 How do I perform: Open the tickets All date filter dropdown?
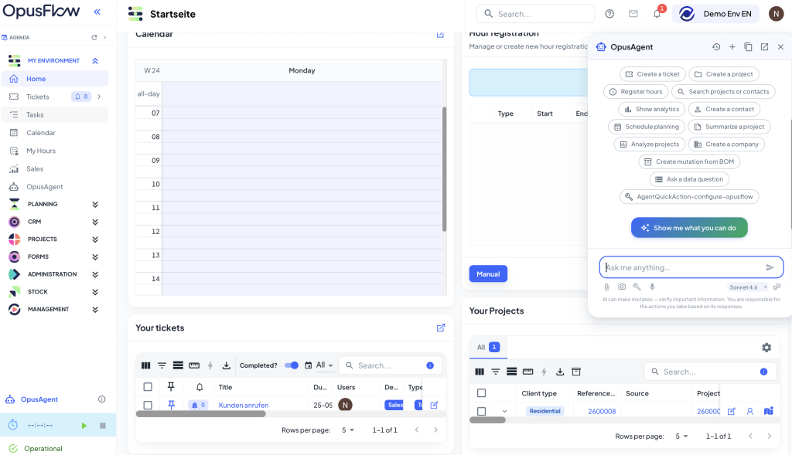click(x=325, y=365)
